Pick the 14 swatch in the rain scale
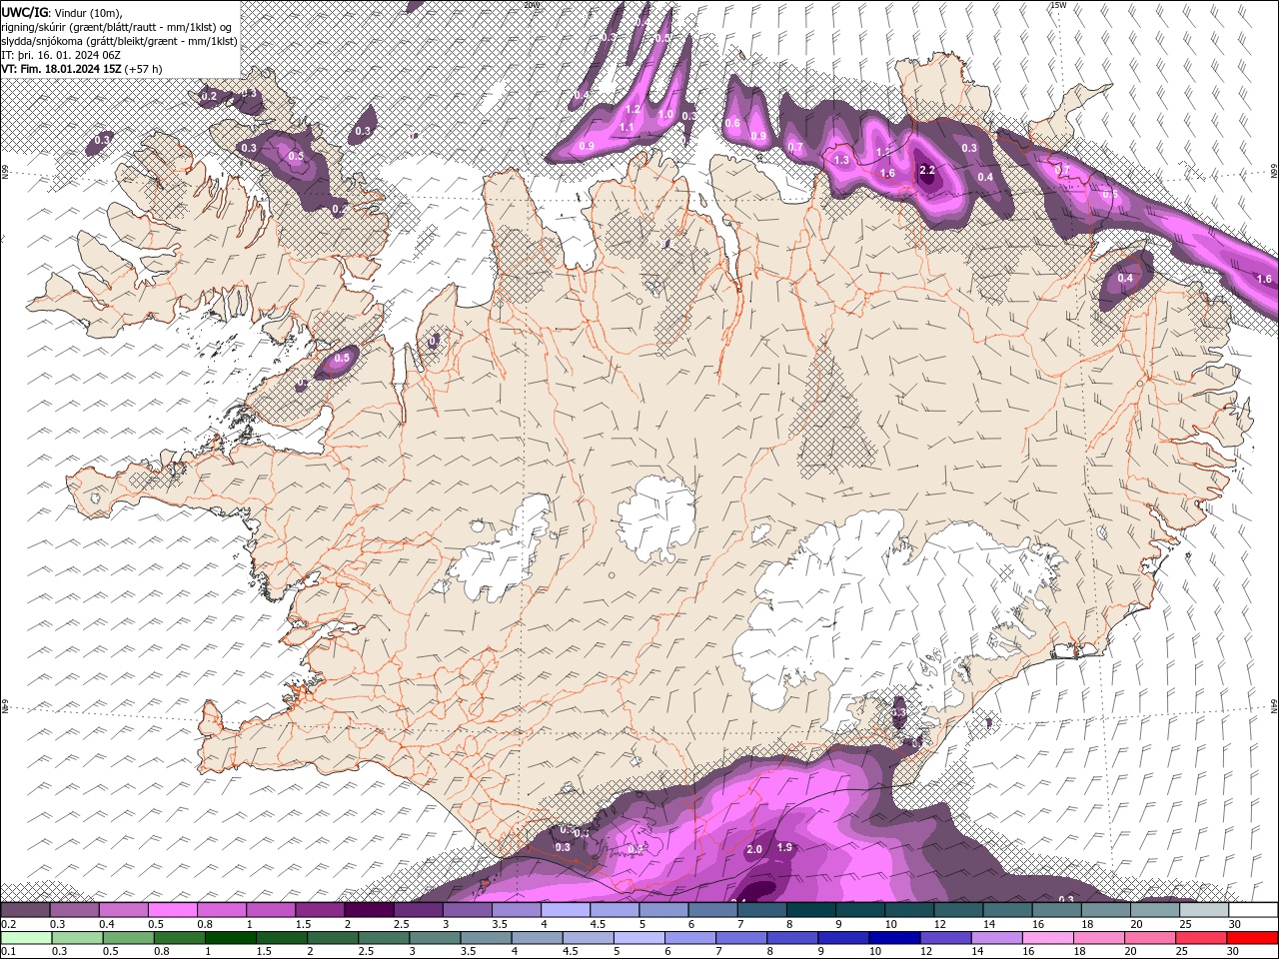The image size is (1279, 959). tap(995, 938)
